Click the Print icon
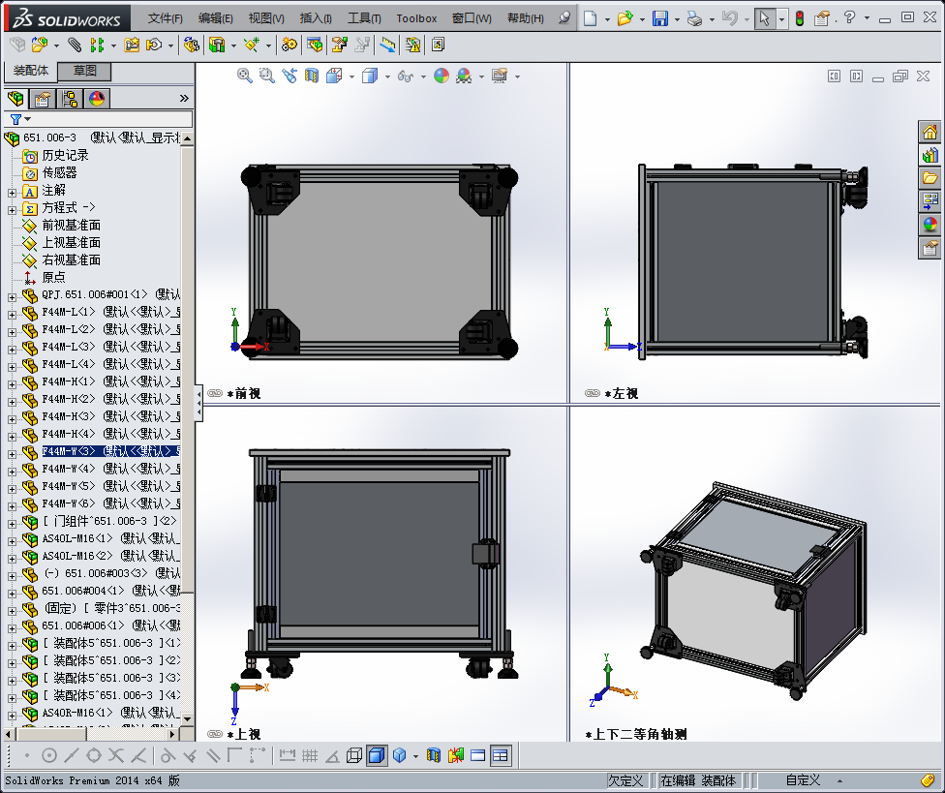The height and width of the screenshot is (793, 945). coord(695,18)
